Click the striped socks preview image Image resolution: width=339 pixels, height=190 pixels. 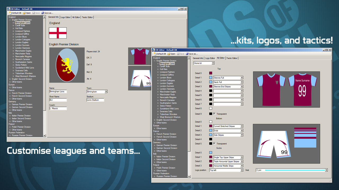click(305, 137)
